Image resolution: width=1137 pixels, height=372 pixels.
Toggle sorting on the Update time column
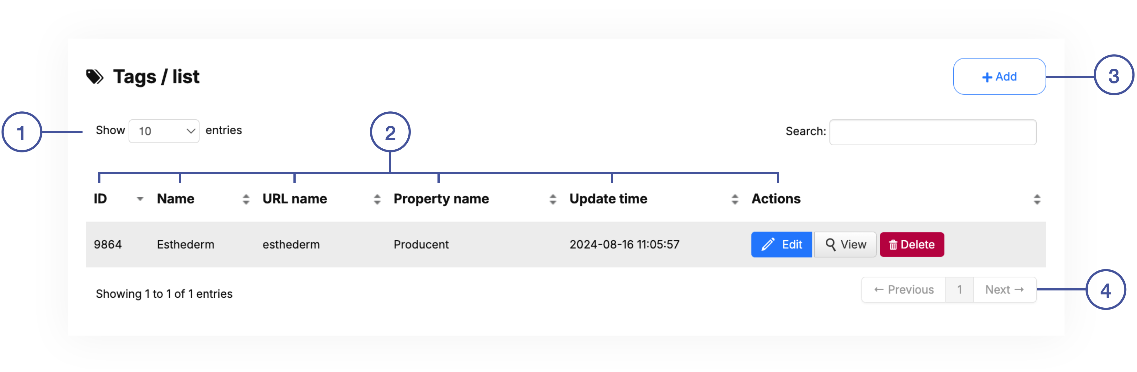pyautogui.click(x=734, y=199)
